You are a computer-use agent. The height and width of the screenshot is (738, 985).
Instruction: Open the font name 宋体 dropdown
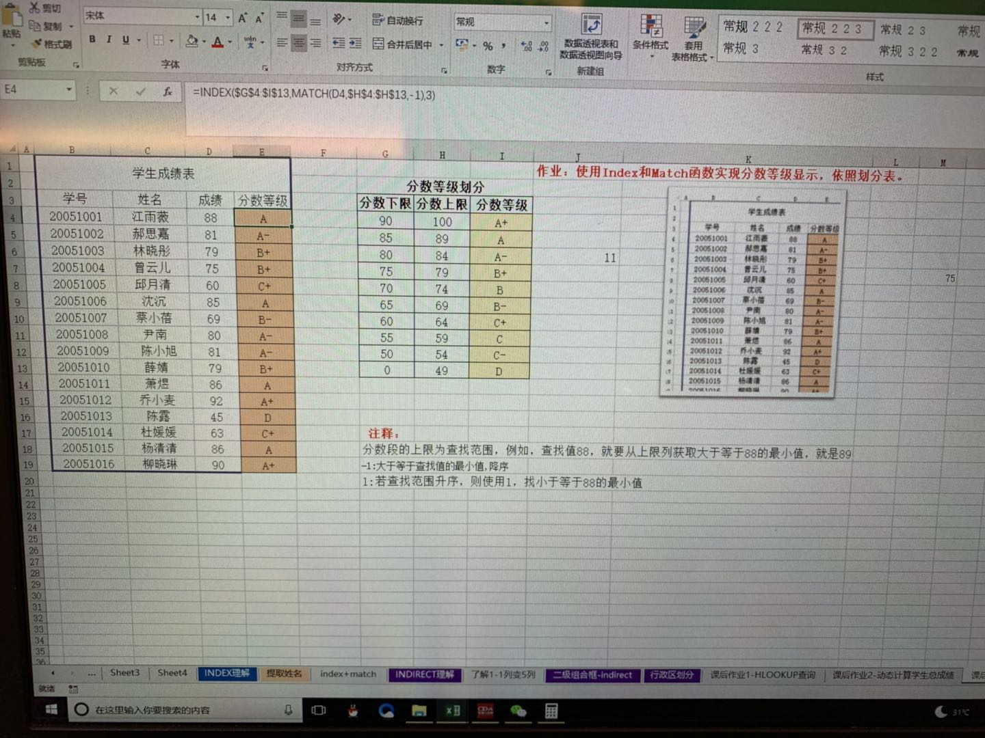click(x=198, y=17)
